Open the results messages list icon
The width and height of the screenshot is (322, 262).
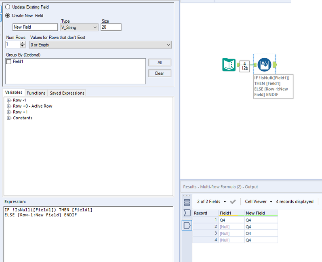pyautogui.click(x=187, y=203)
